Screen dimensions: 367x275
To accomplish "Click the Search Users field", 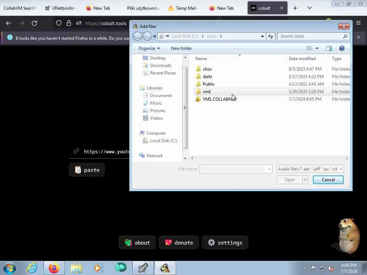I will pyautogui.click(x=313, y=36).
